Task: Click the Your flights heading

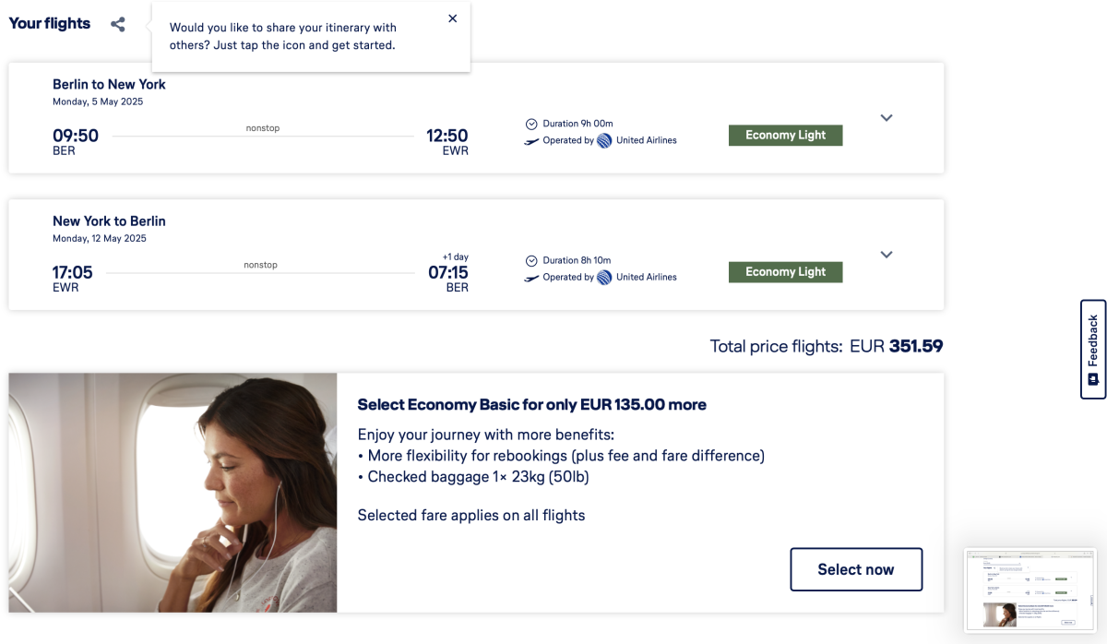Action: coord(50,24)
